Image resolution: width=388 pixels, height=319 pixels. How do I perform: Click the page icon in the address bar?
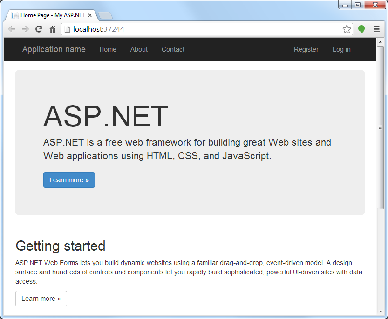67,29
